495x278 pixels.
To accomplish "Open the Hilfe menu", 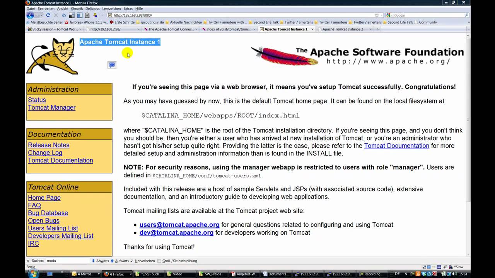I will coord(139,8).
